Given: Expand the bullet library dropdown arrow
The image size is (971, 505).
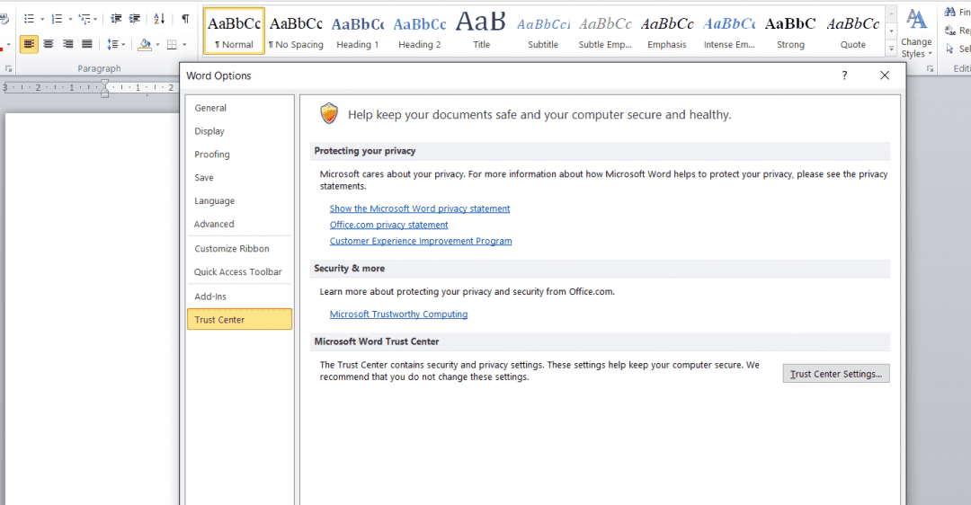Looking at the screenshot, I should [42, 19].
